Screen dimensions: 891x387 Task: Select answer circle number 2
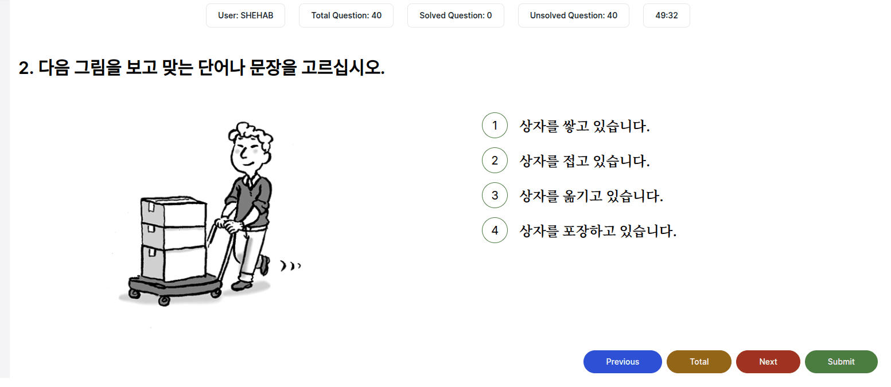click(x=495, y=161)
